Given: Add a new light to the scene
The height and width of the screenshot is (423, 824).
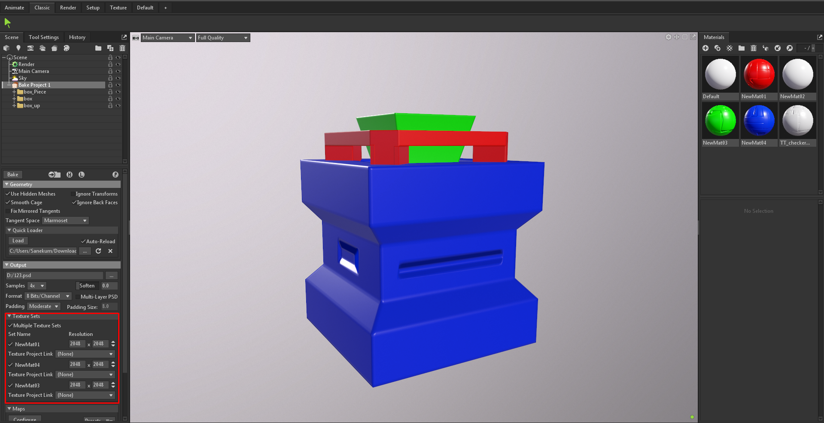Looking at the screenshot, I should click(18, 48).
